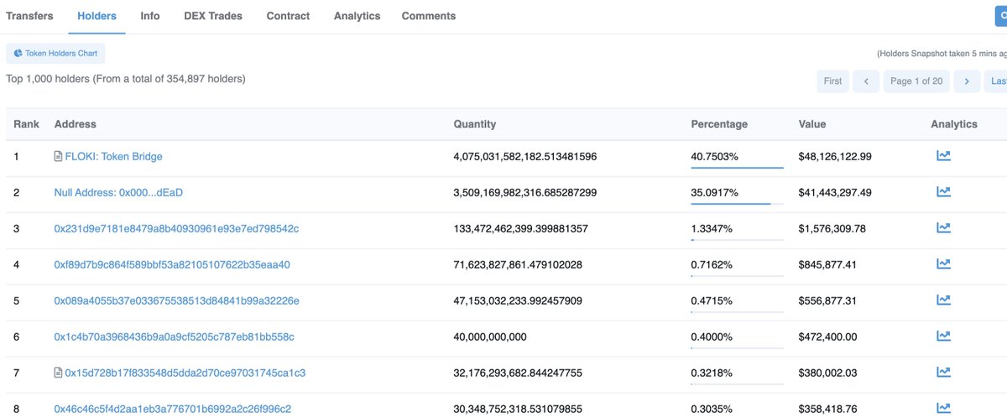Open address 0x46c46c5f4d2aa1eb3a776701b6992a2c26f996c2
This screenshot has width=1007, height=417.
point(172,409)
